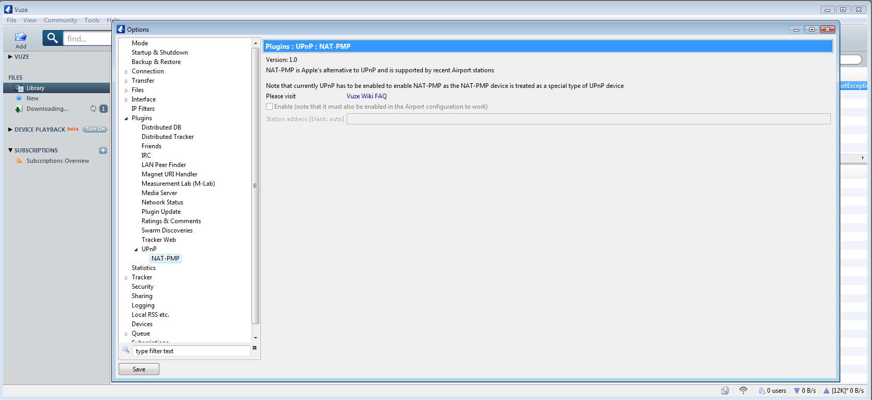872x400 pixels.
Task: Click the users icon in the status bar
Action: point(762,391)
